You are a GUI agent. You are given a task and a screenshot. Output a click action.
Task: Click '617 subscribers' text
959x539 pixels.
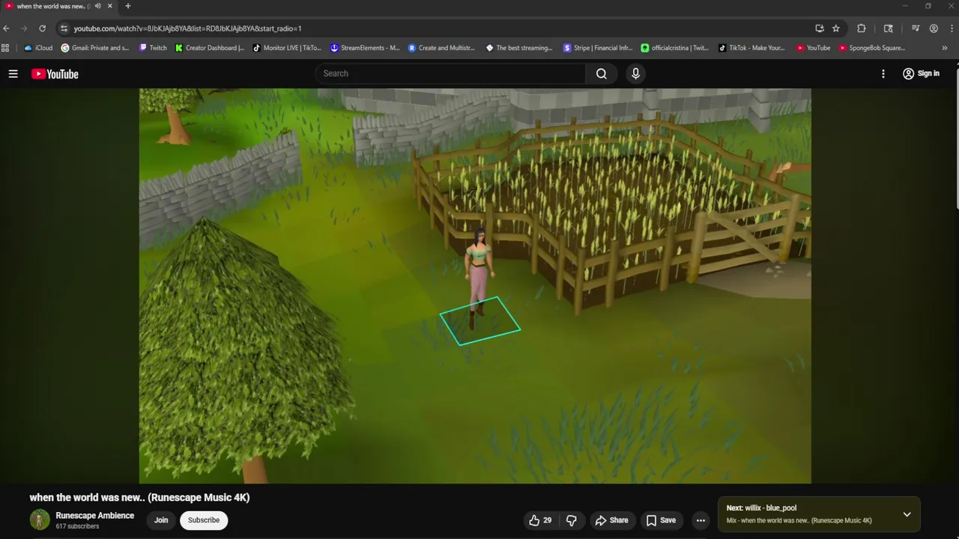click(77, 526)
